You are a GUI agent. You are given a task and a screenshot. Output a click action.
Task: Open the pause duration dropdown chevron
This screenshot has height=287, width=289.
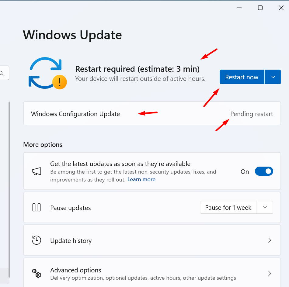265,207
